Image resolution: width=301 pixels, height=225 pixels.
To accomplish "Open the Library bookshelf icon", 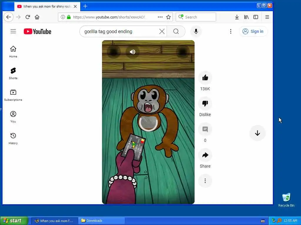I will coord(246,17).
